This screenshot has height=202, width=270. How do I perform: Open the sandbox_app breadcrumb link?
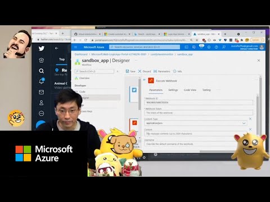coord(185,54)
